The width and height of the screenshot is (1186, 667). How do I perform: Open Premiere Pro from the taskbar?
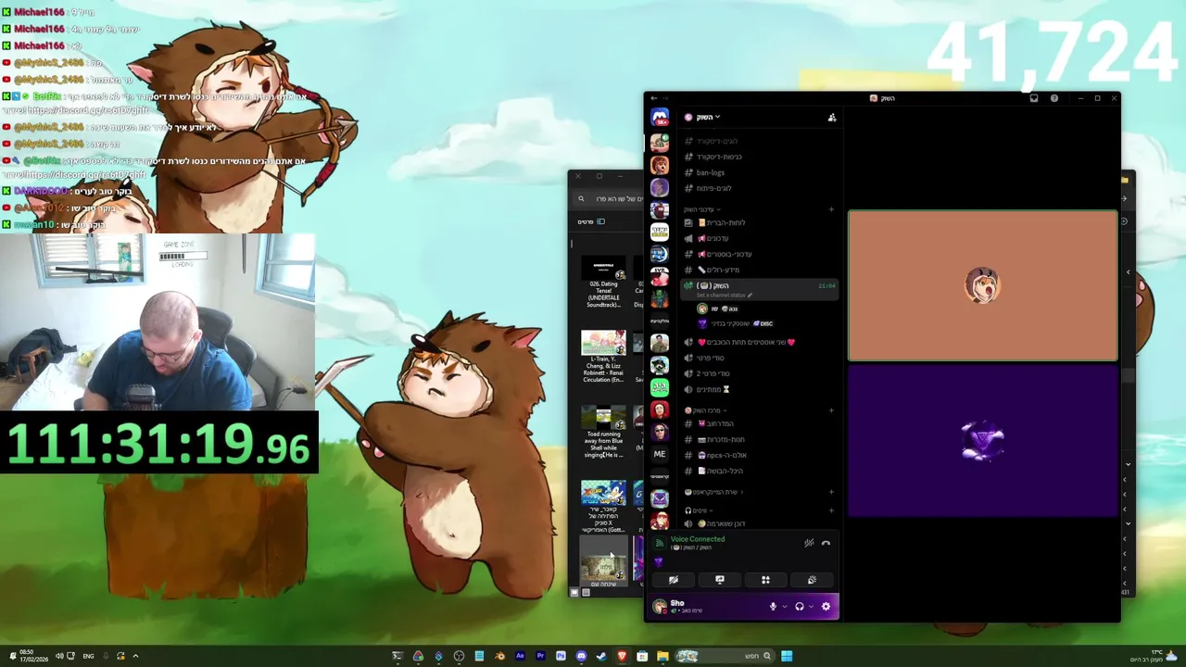point(540,656)
